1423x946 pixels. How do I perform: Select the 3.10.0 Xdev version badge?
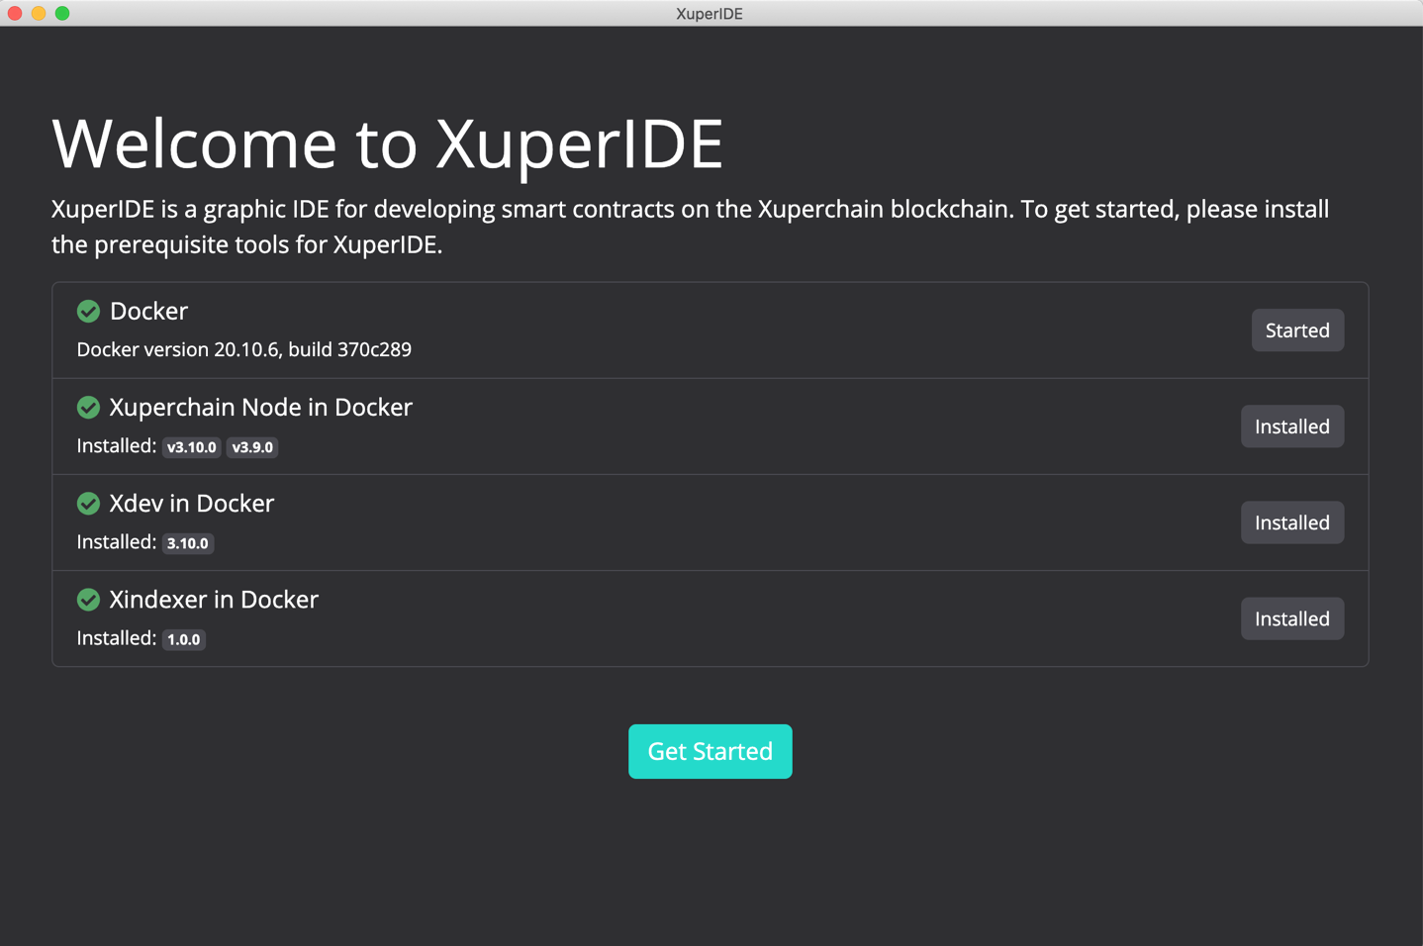188,543
